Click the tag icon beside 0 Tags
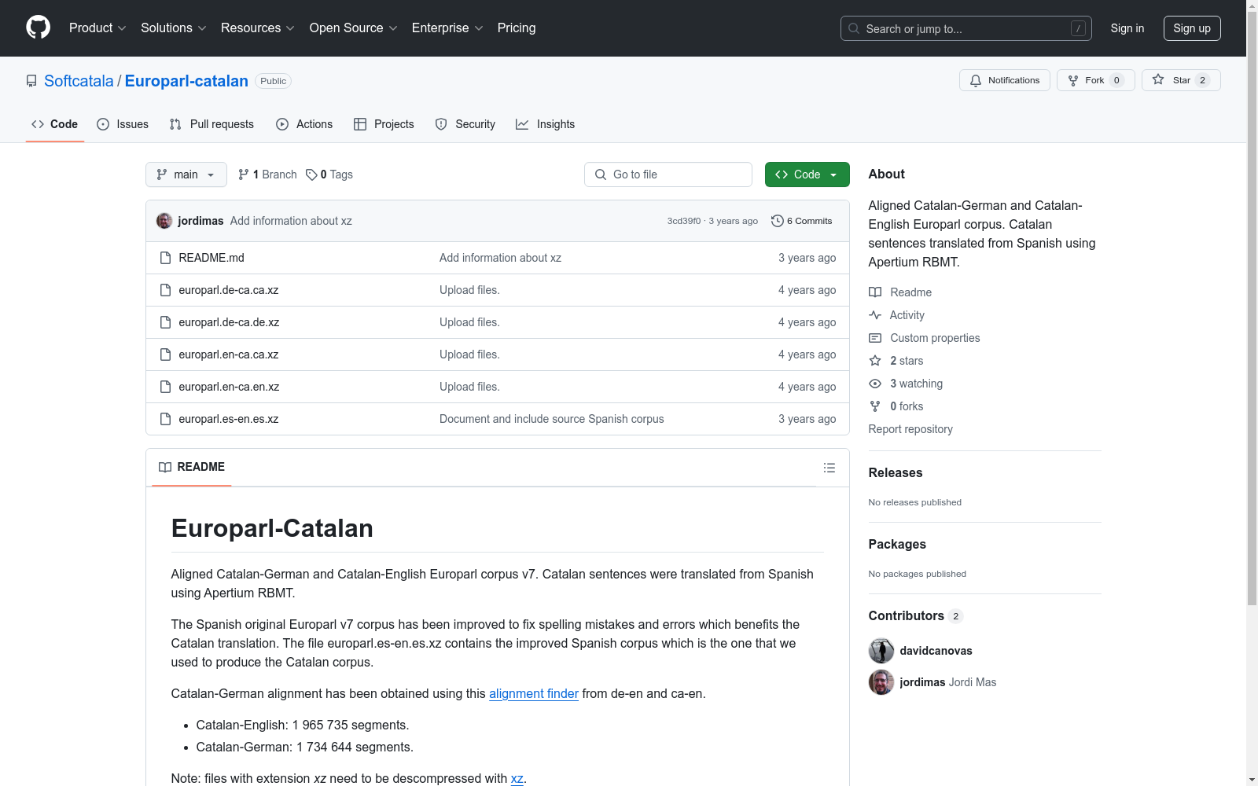The width and height of the screenshot is (1258, 786). (311, 174)
